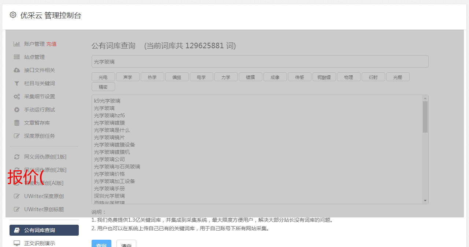Click the result 光学玻璃价格
Image resolution: width=469 pixels, height=247 pixels.
[109, 174]
